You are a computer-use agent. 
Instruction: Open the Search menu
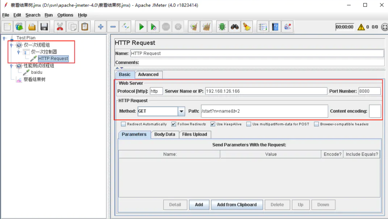33,15
